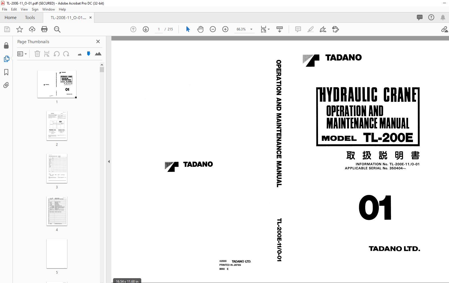Viewport: 449px width, 283px height.
Task: Select page 5 thumbnail
Action: point(57,253)
